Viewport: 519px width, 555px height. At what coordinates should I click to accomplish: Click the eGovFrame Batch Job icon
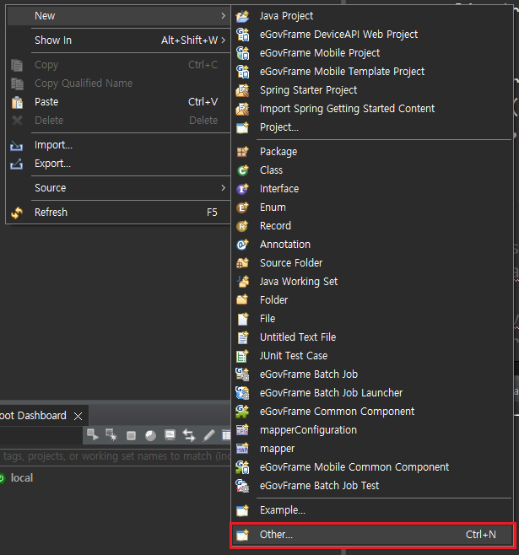point(242,374)
